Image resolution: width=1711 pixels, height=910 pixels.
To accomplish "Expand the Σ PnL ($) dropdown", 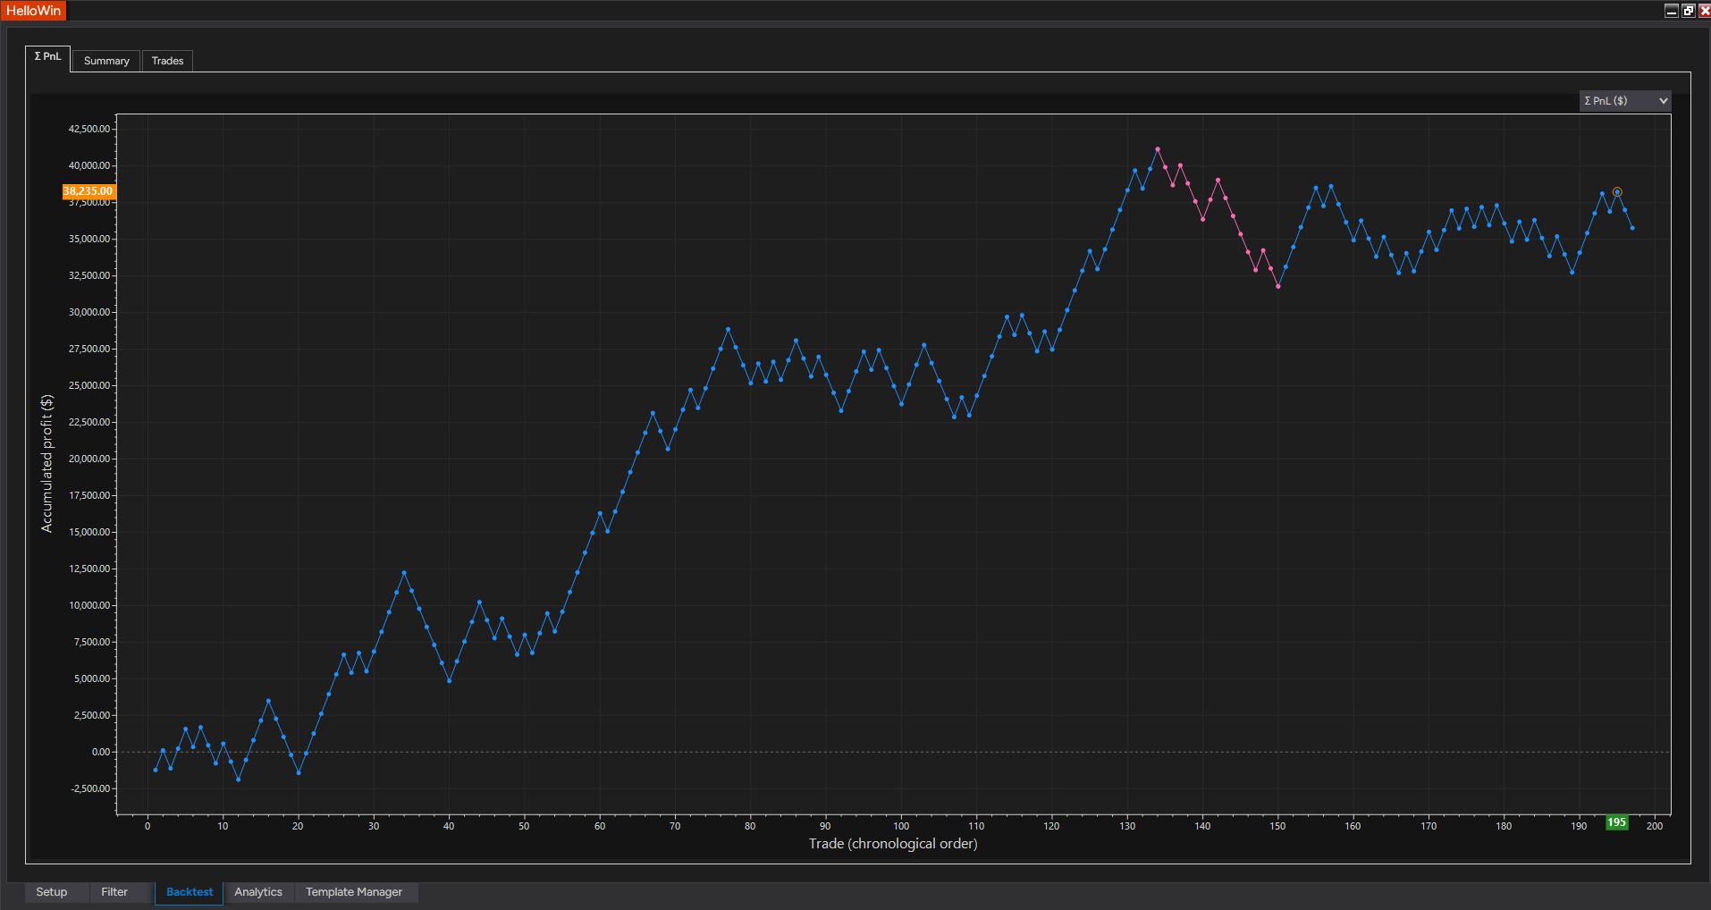I will point(1625,101).
